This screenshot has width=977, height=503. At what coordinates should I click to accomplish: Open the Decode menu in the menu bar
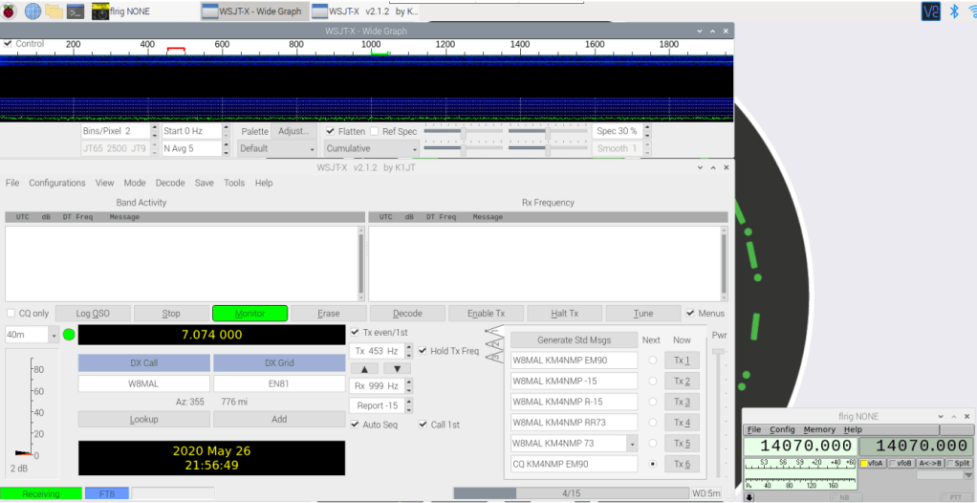(x=170, y=183)
